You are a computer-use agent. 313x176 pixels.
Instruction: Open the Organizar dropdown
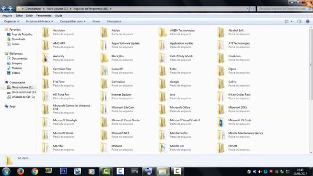[11, 22]
